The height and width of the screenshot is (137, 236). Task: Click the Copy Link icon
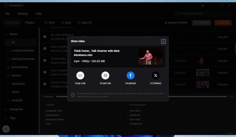pyautogui.click(x=80, y=76)
